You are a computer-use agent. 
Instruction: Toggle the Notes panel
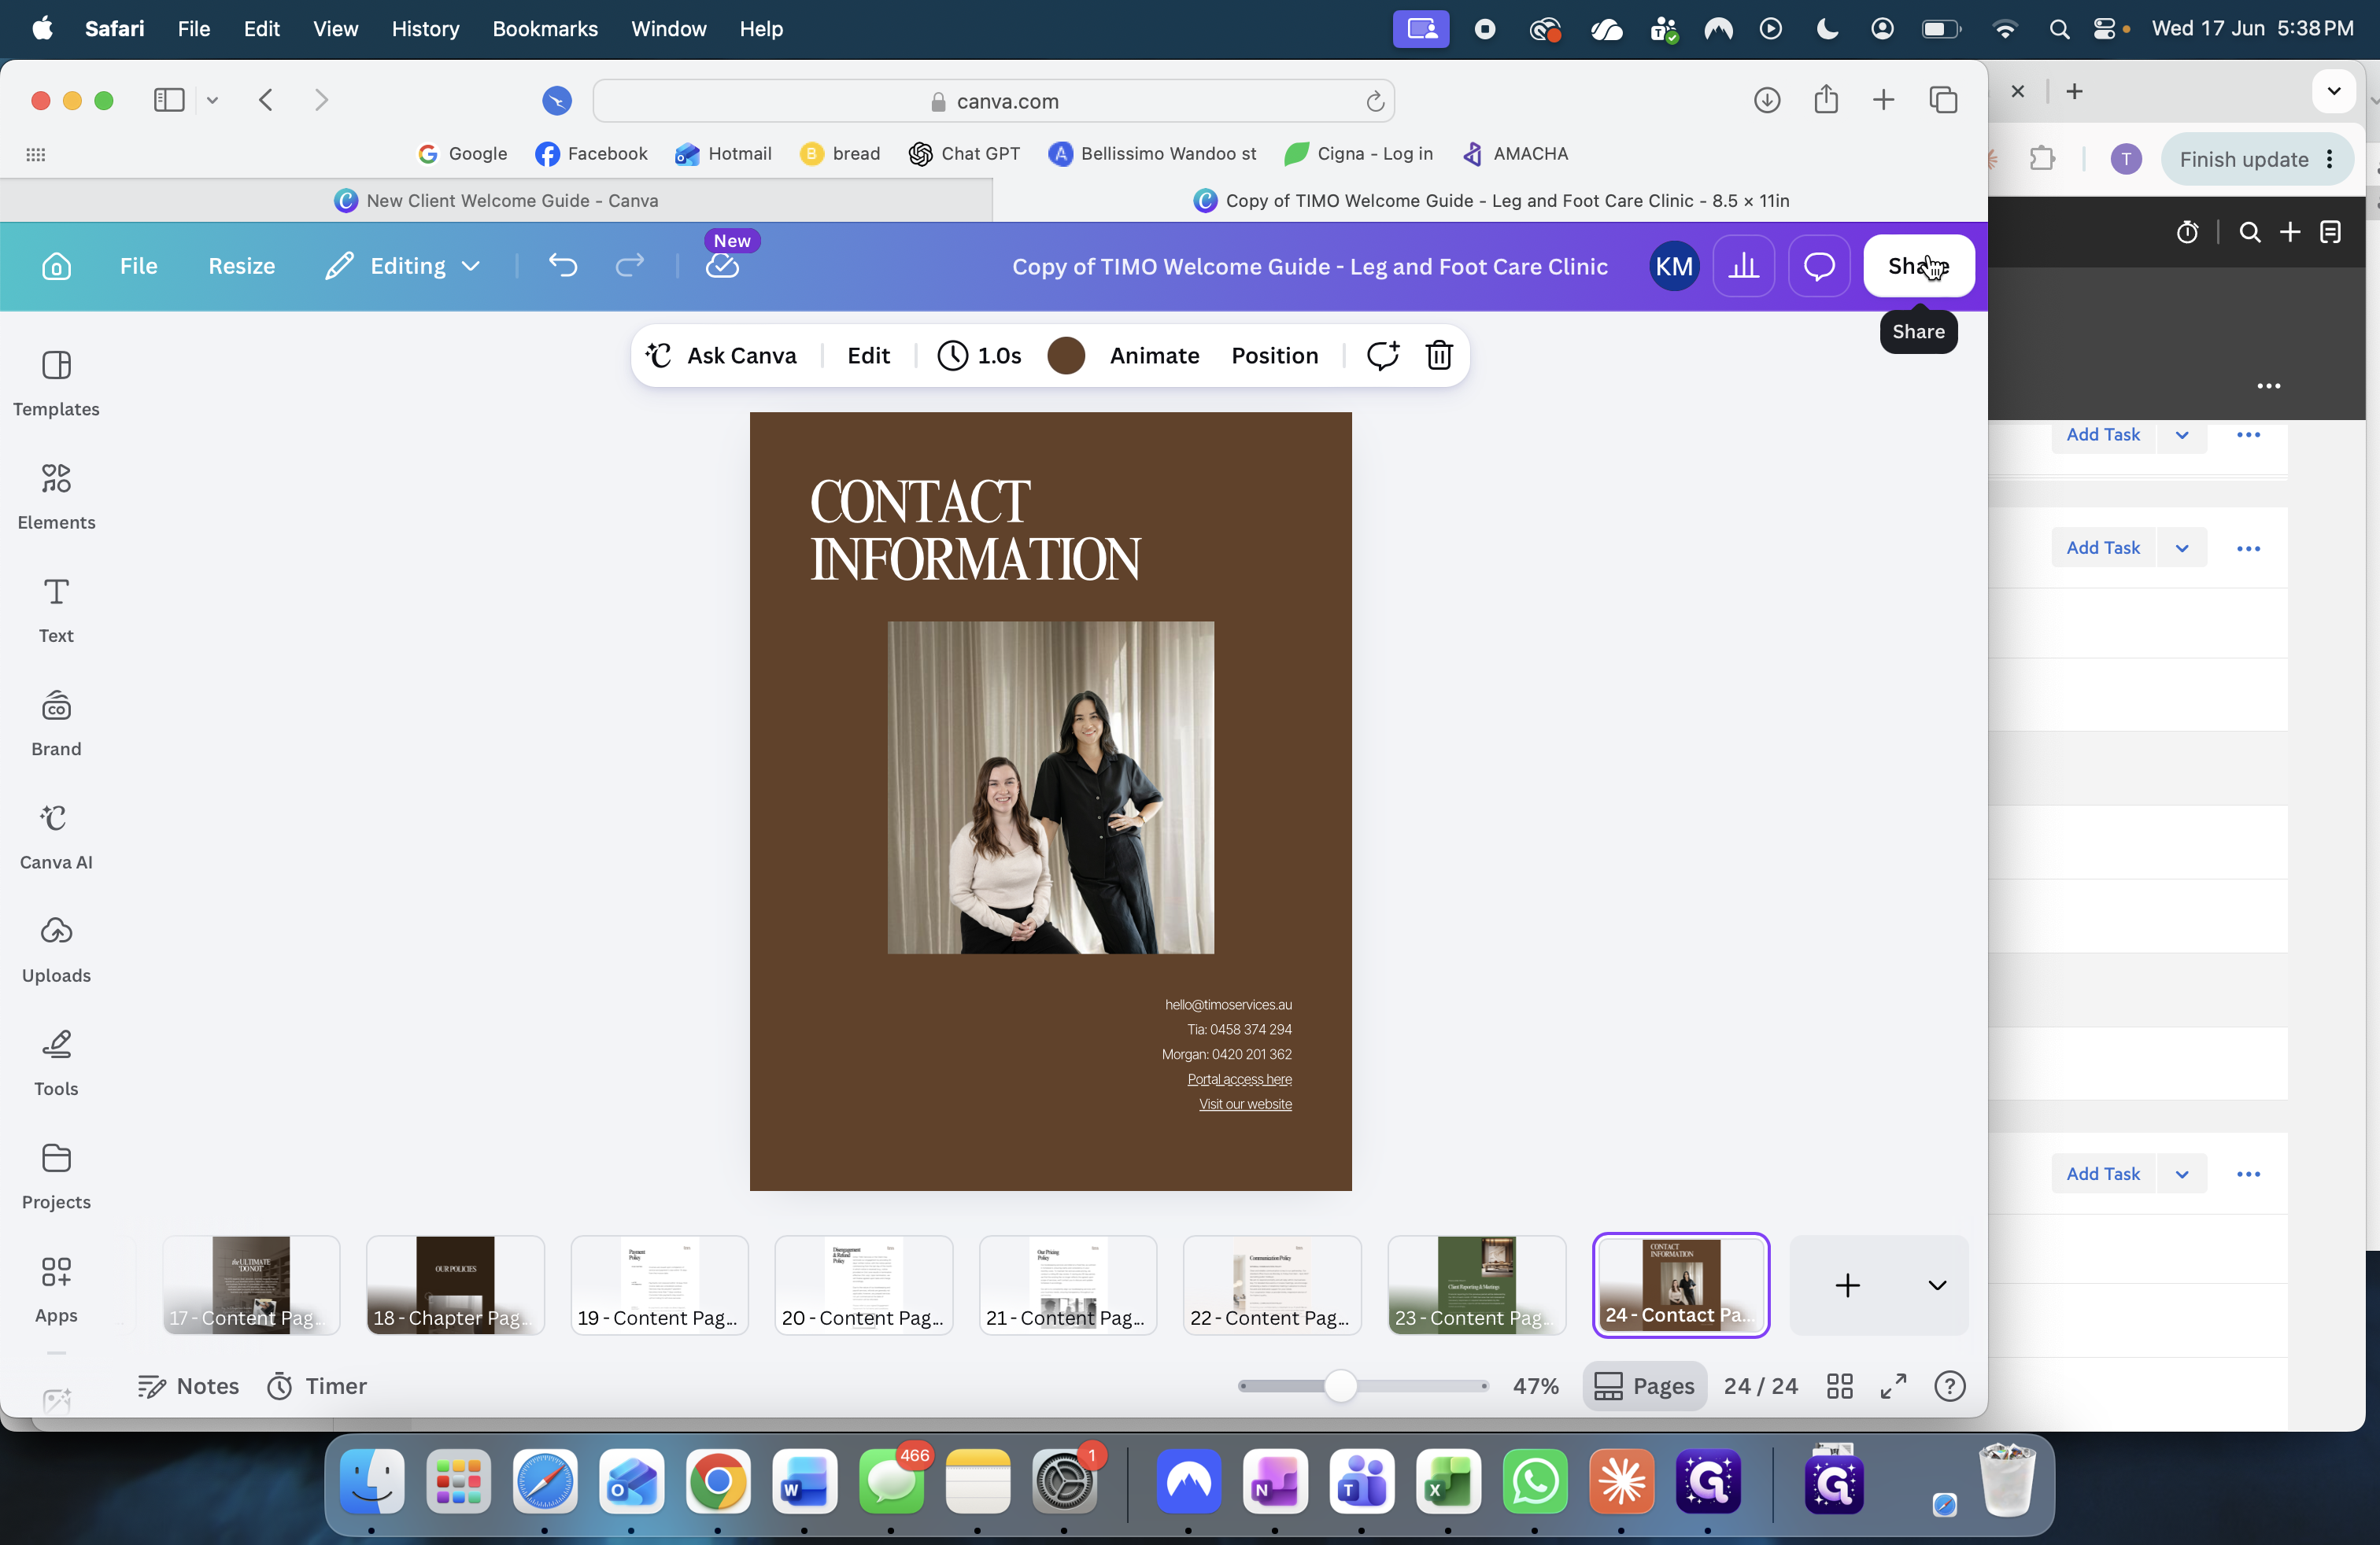pos(189,1386)
